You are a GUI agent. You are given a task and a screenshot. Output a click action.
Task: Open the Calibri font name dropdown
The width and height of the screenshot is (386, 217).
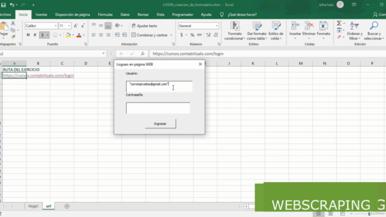point(55,26)
